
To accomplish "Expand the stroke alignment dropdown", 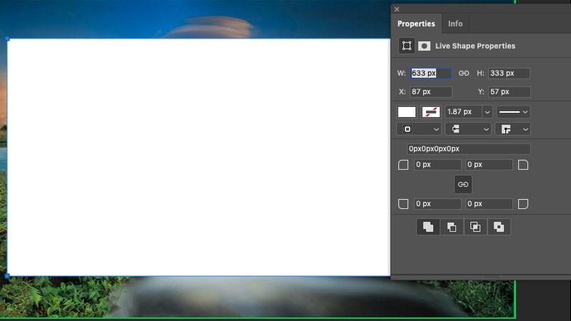I will tap(418, 129).
